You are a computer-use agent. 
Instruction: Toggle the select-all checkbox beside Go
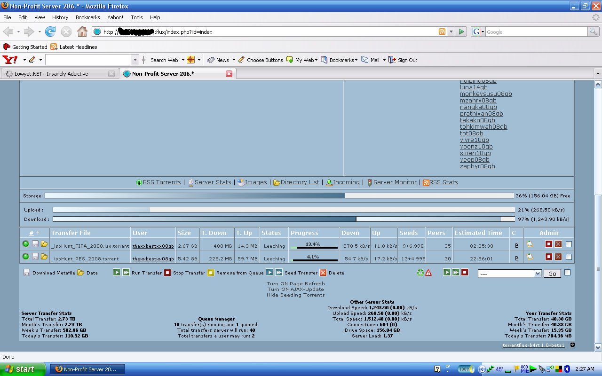tap(567, 273)
